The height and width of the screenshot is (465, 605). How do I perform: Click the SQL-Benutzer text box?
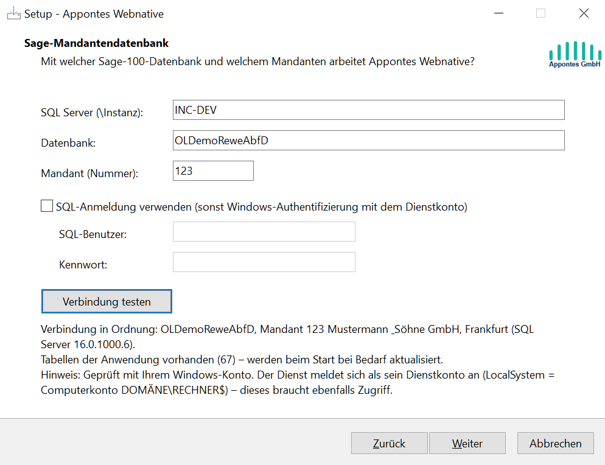click(x=264, y=231)
